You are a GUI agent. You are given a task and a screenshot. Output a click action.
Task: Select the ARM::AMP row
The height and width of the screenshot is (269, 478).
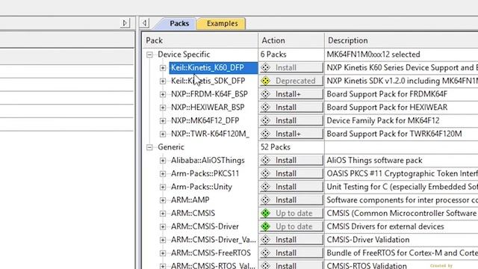(190, 200)
